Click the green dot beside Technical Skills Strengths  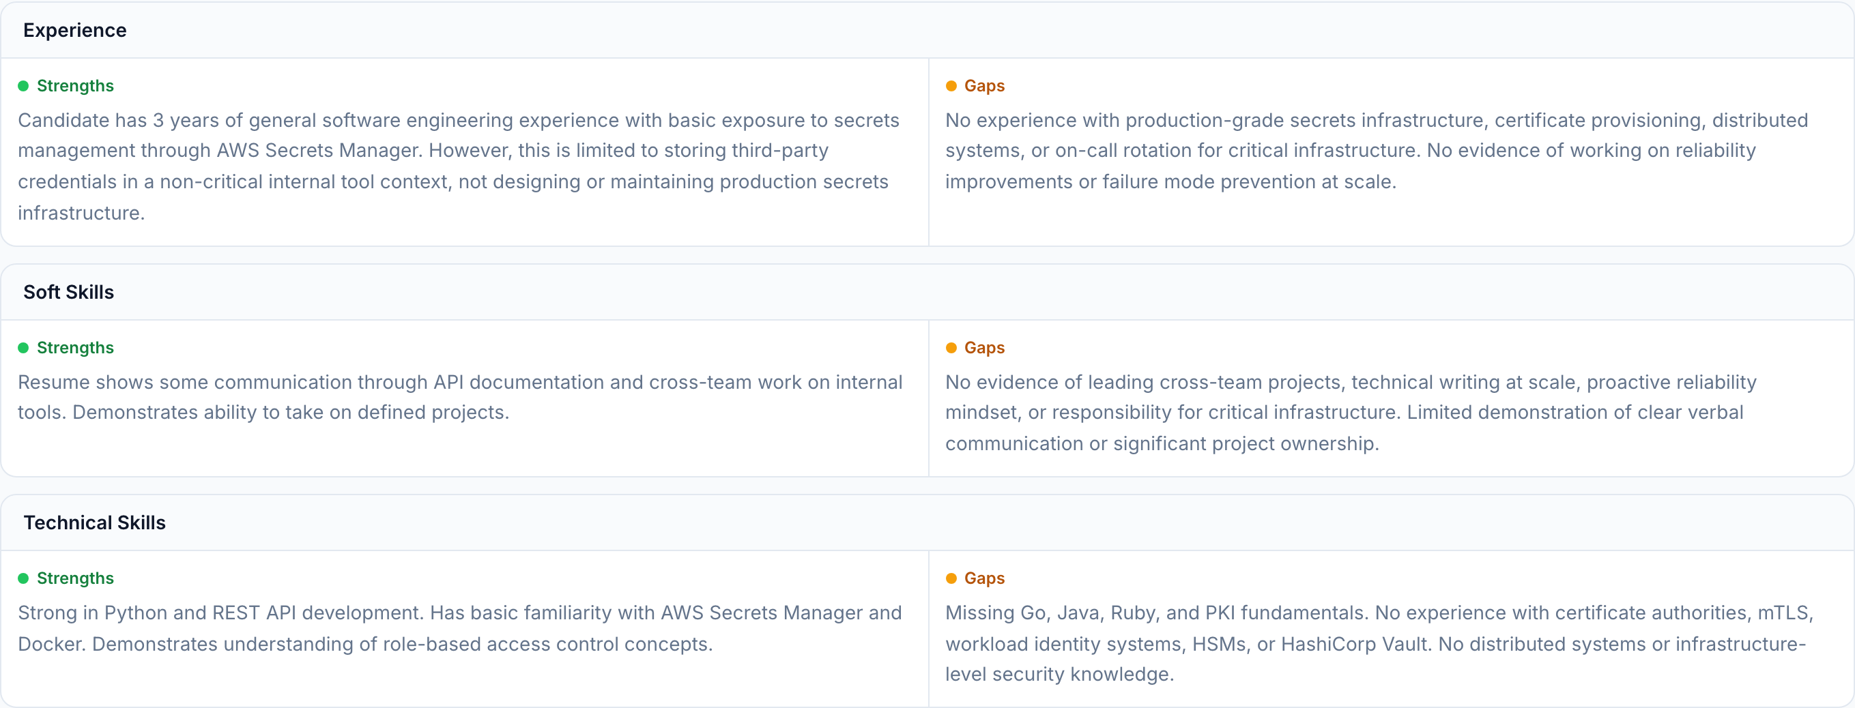[23, 578]
